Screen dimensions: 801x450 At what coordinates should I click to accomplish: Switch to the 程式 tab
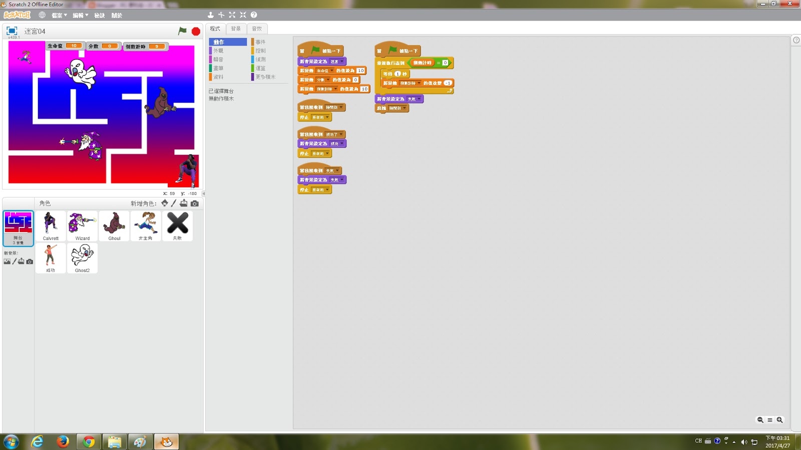pos(215,28)
